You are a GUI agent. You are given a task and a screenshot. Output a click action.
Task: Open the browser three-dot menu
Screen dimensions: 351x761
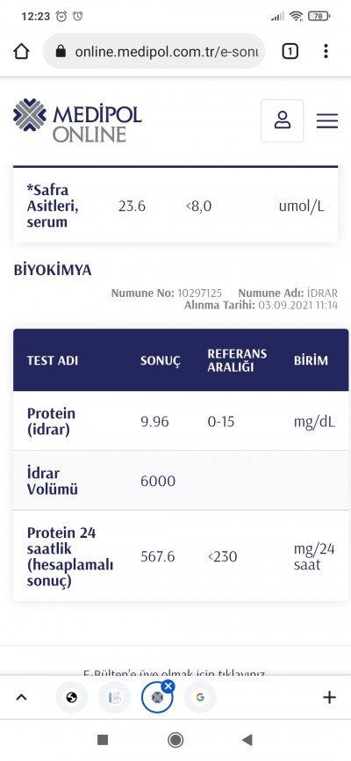click(x=326, y=52)
